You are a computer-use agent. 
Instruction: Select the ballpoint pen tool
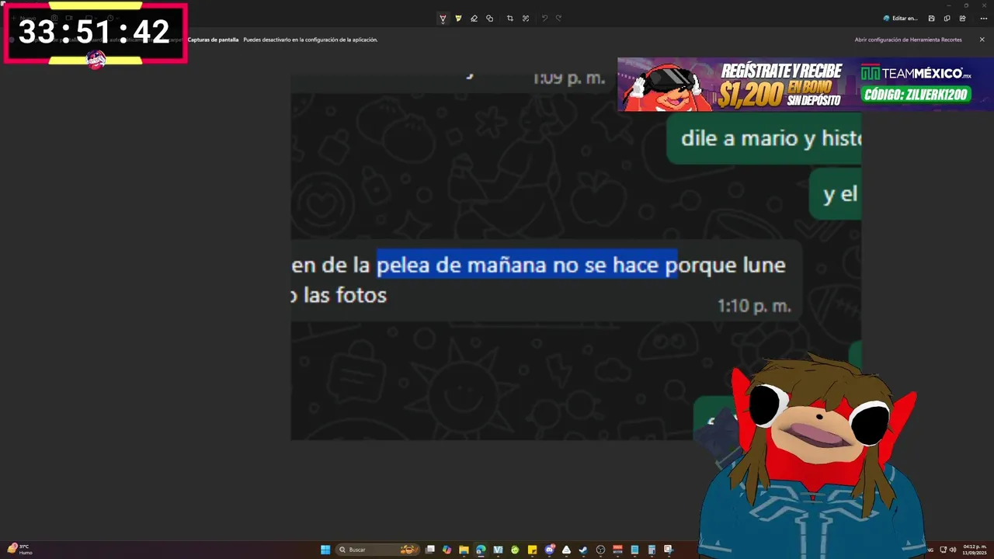[x=443, y=19]
